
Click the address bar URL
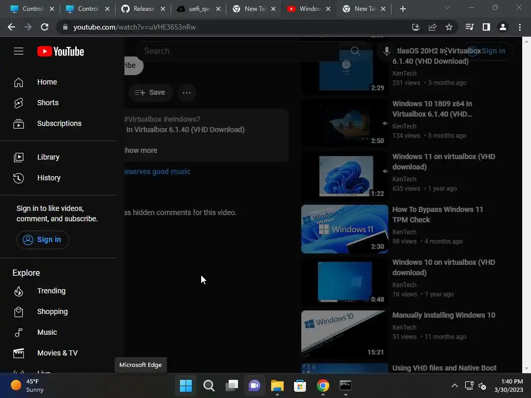click(x=134, y=27)
